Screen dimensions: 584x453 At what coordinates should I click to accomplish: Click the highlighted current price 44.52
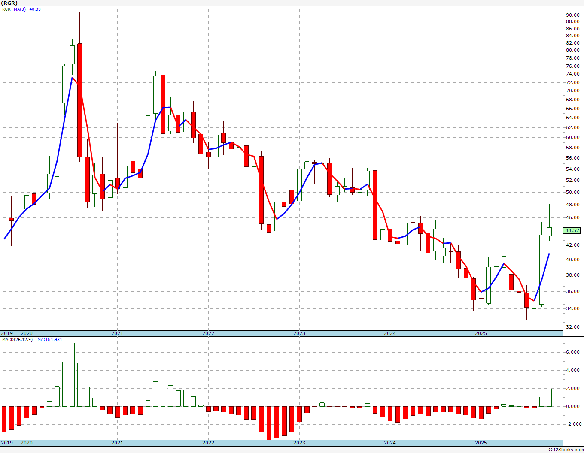pos(572,230)
